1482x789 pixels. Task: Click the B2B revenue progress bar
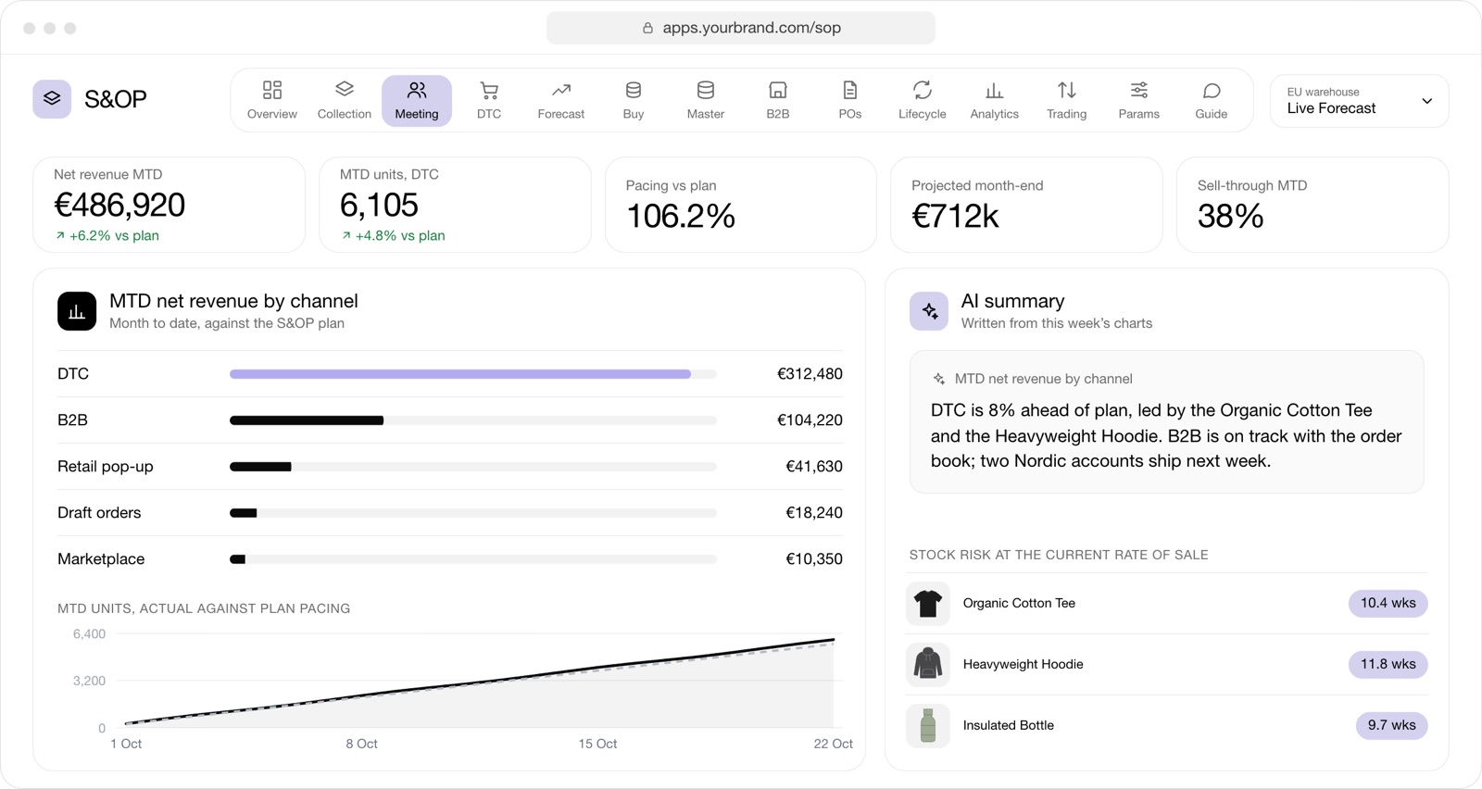[473, 420]
